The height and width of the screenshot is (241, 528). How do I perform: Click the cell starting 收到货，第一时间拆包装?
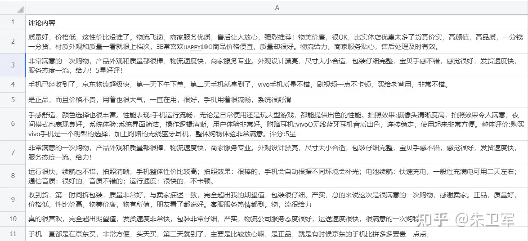click(277, 199)
